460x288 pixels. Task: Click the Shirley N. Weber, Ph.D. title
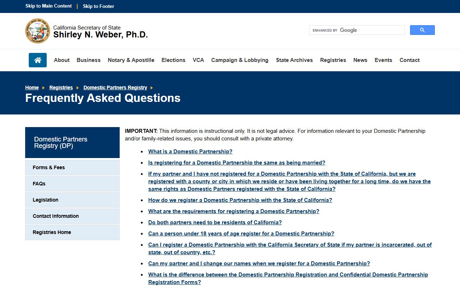click(101, 35)
